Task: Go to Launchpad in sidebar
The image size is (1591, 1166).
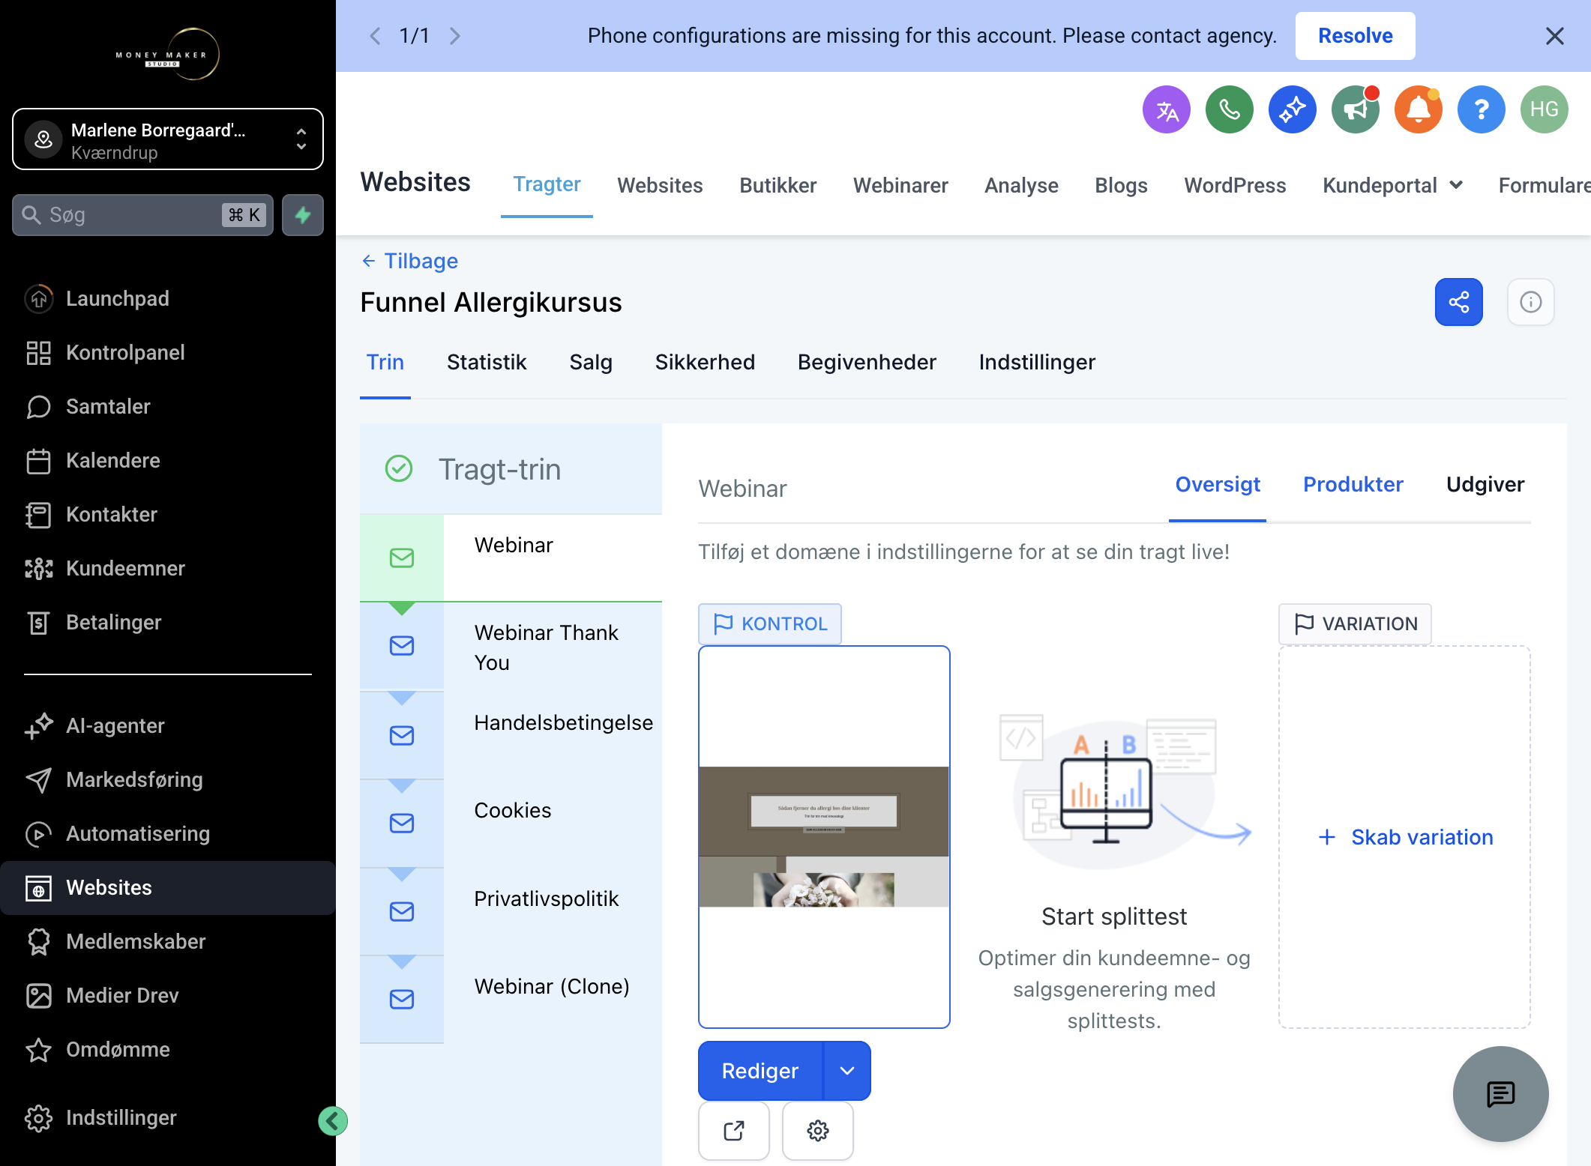Action: tap(168, 298)
